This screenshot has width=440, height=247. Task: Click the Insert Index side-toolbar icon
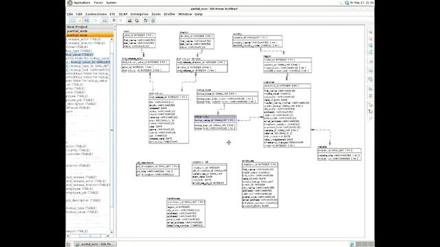pos(371,96)
